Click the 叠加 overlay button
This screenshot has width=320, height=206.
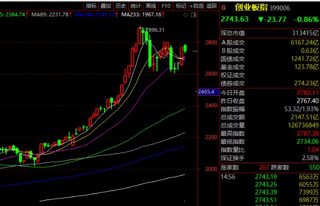(105, 6)
